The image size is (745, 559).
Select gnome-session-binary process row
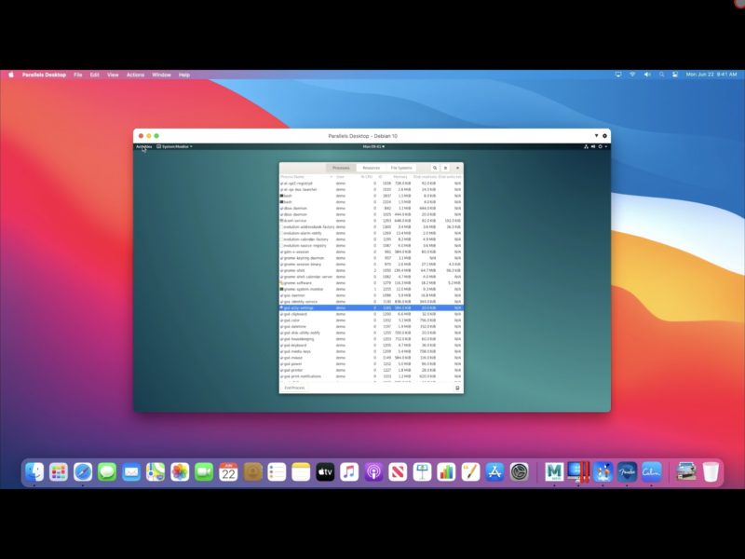pyautogui.click(x=371, y=265)
